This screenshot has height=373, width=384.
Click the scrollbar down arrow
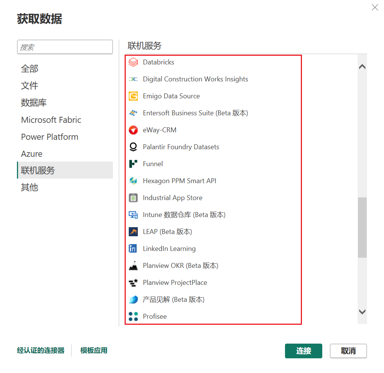pyautogui.click(x=362, y=312)
